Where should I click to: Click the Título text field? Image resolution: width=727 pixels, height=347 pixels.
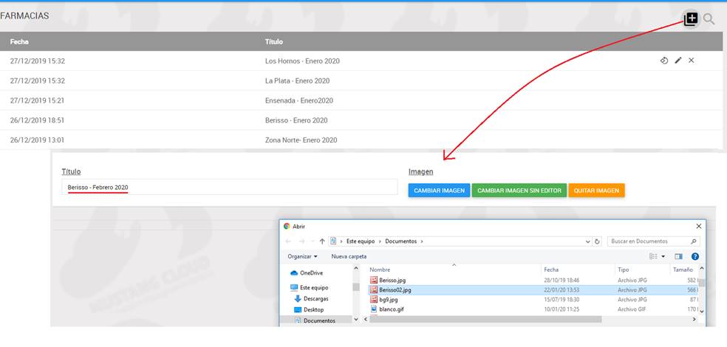coord(229,188)
